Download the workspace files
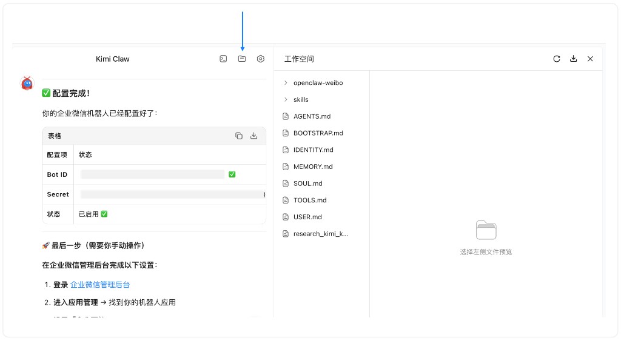The image size is (621, 341). coord(574,59)
